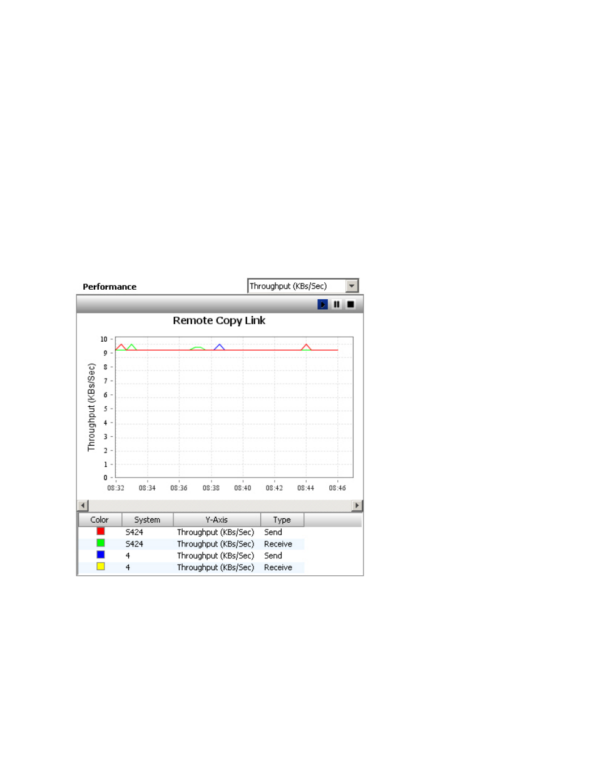Screen dimensions: 597x773
Task: Stop the performance chart
Action: 350,304
